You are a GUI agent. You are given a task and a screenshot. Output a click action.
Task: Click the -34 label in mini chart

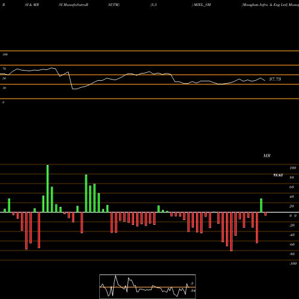193,291
